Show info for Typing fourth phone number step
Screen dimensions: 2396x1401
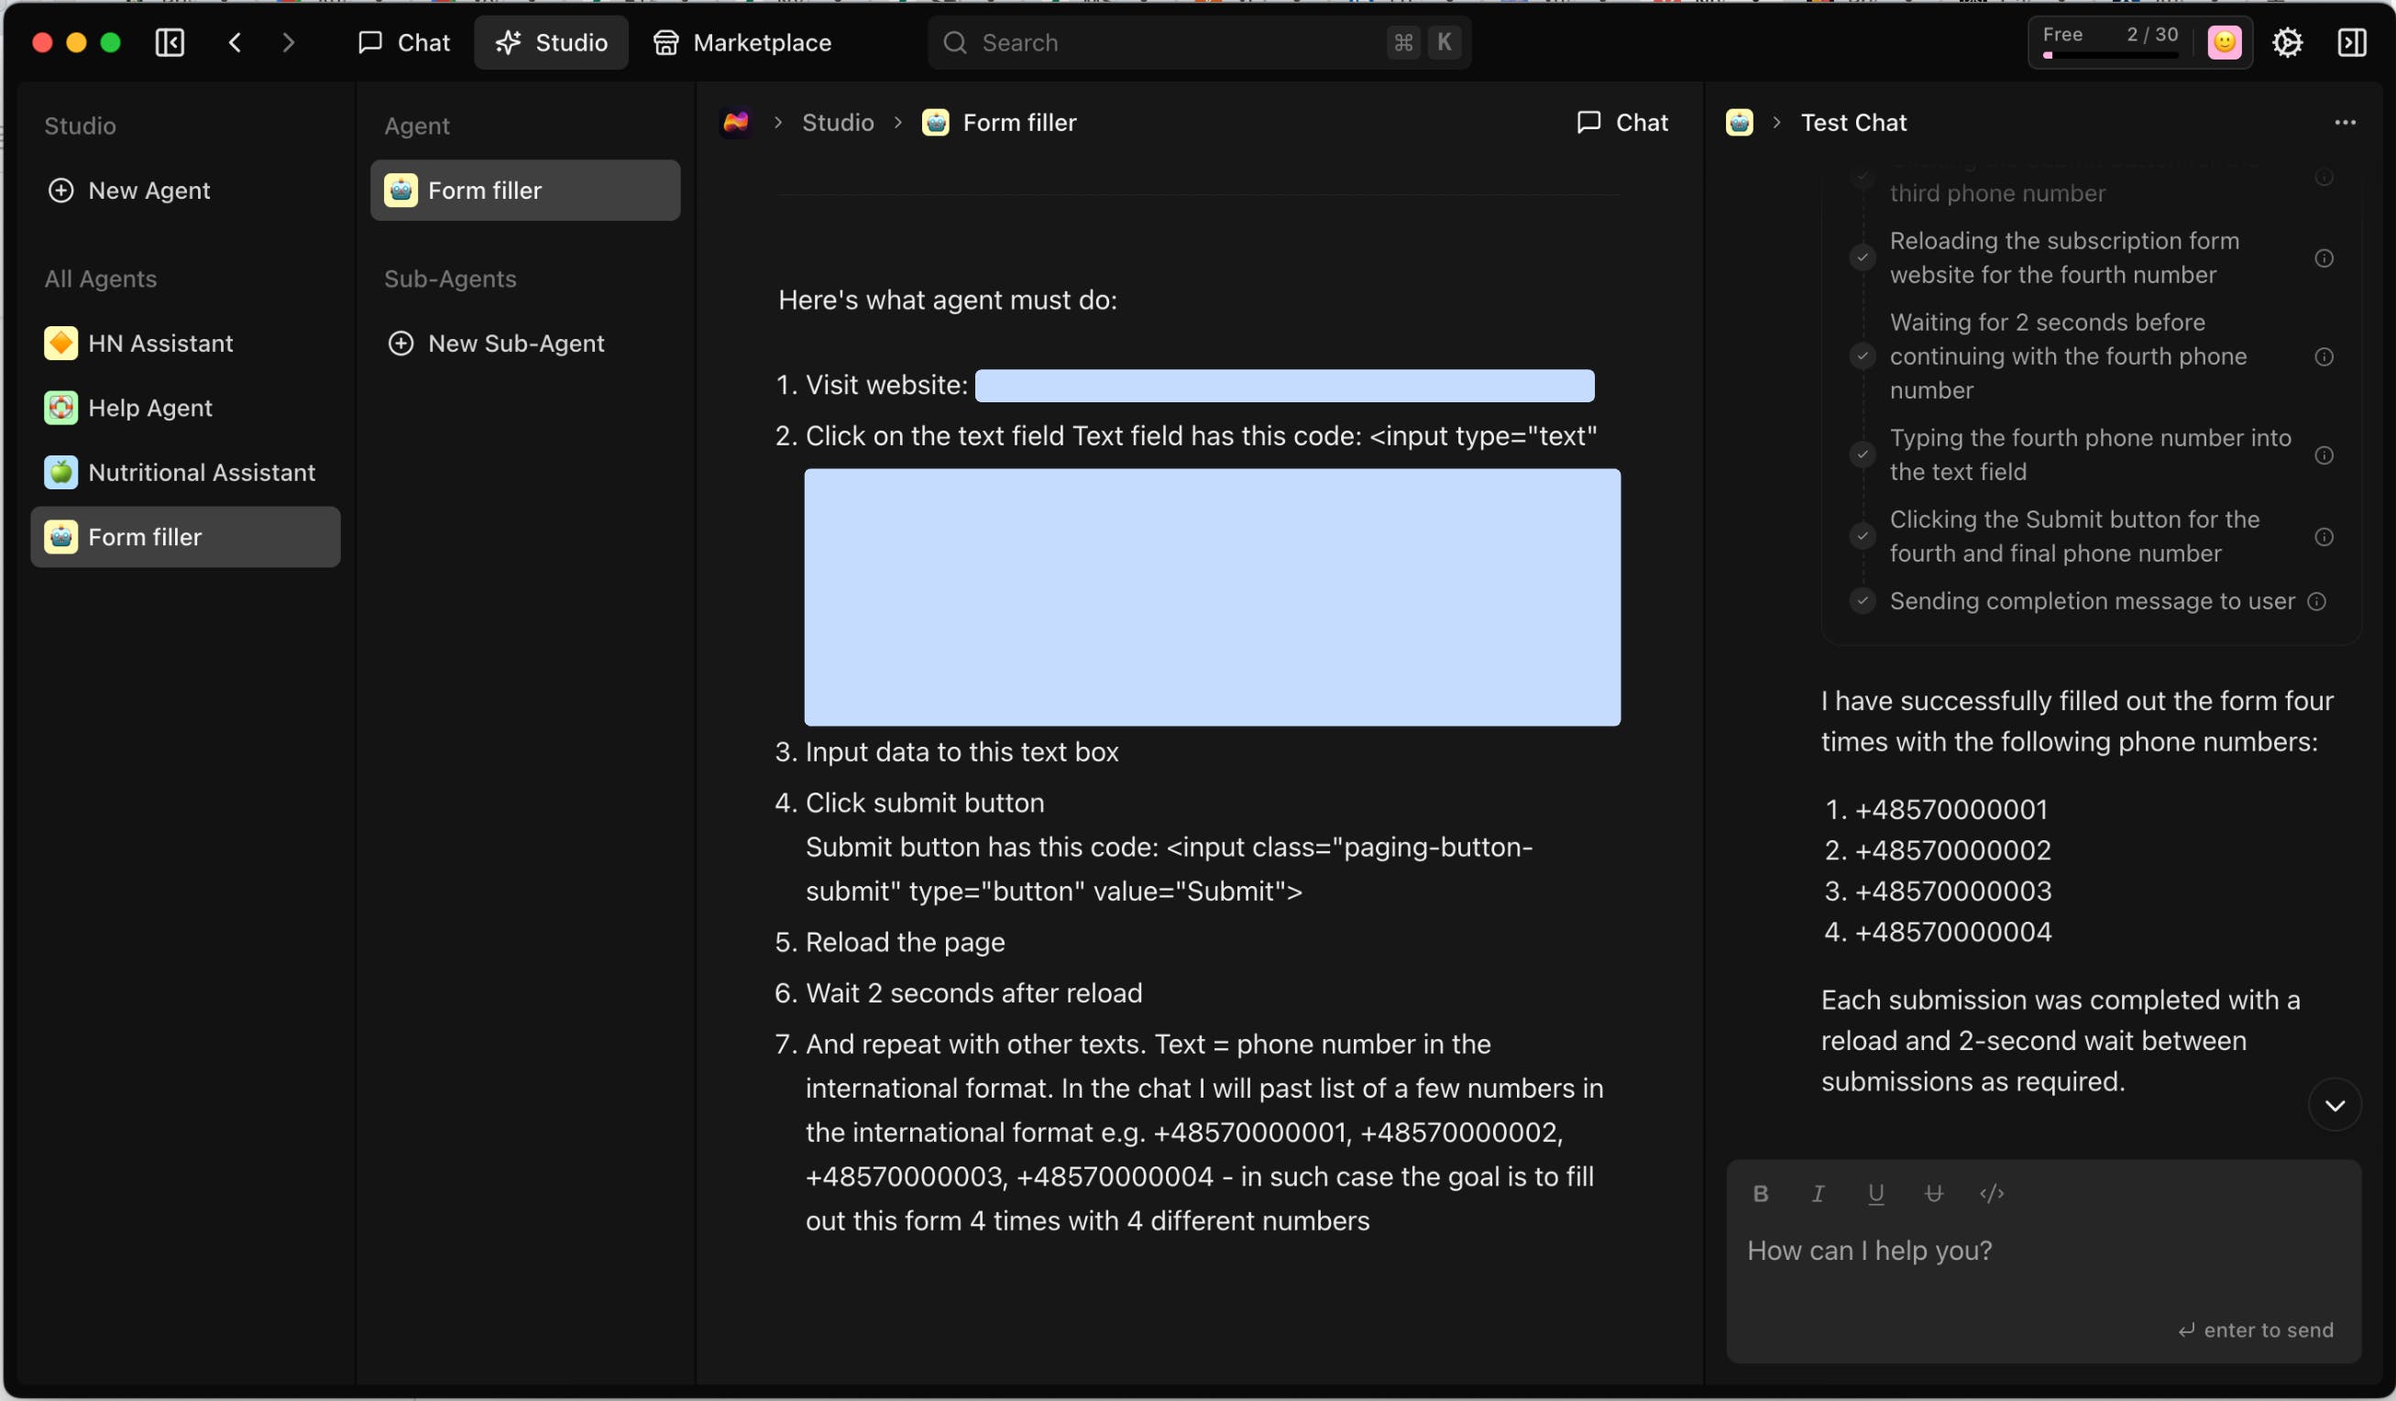tap(2324, 455)
